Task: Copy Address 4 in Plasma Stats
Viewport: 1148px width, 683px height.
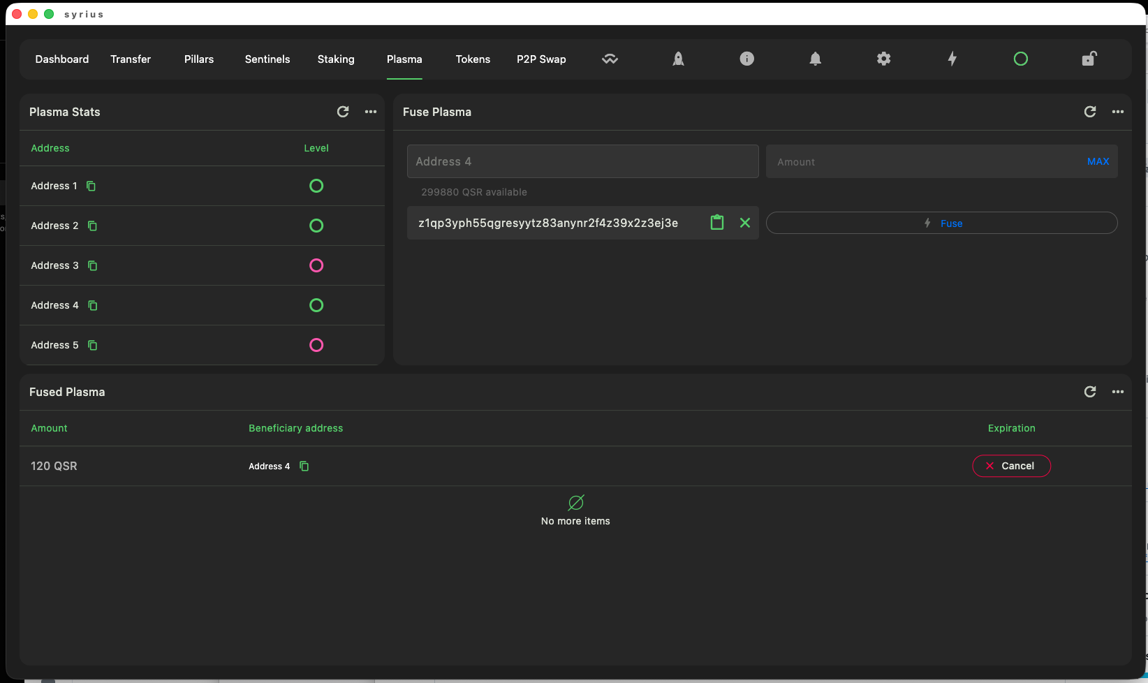Action: click(92, 305)
